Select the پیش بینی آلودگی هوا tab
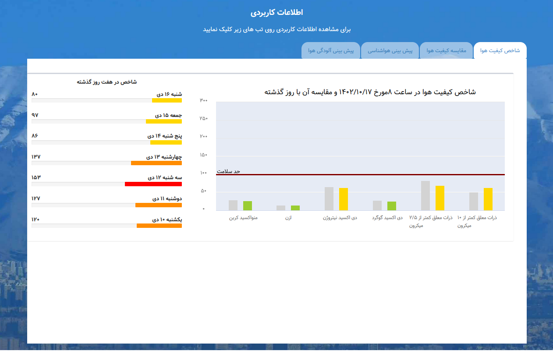The height and width of the screenshot is (351, 553). pos(331,51)
